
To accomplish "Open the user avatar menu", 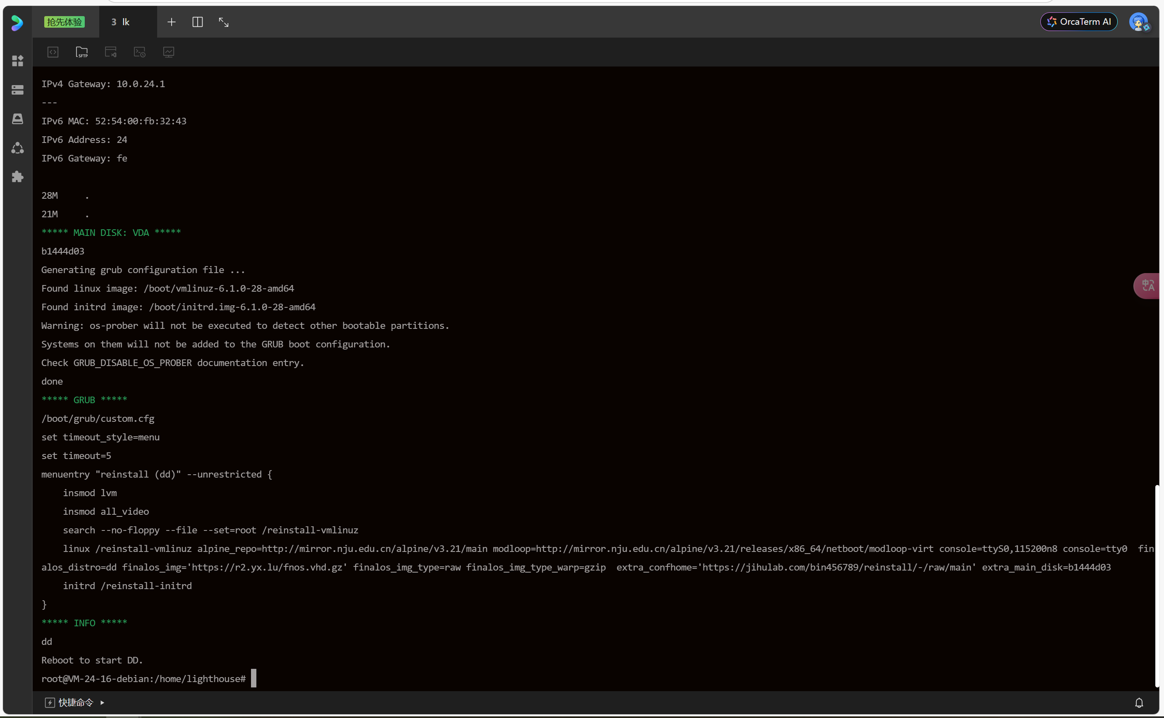I will [x=1139, y=22].
